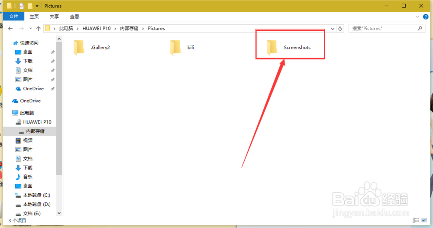Click navigation pane scroll down arrow
433x228 pixels.
[x=59, y=213]
